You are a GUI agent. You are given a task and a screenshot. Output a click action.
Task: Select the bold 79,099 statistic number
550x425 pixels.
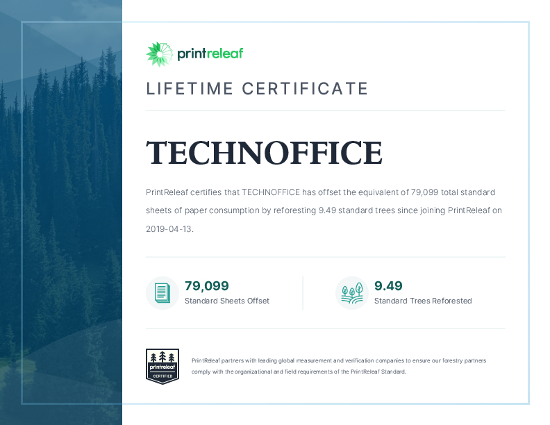click(x=206, y=285)
